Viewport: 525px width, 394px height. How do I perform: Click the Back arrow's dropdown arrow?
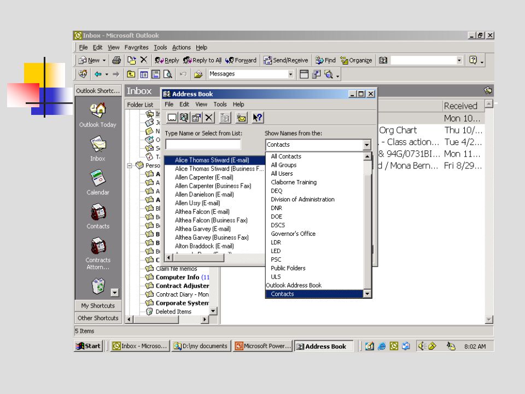pos(107,74)
